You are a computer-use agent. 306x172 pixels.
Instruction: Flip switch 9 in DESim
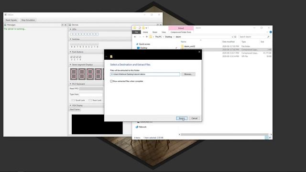71,44
